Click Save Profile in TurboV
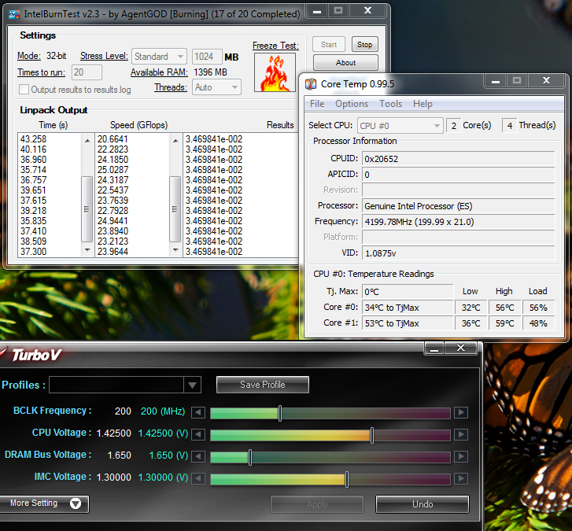Viewport: 572px width, 531px height. tap(263, 385)
